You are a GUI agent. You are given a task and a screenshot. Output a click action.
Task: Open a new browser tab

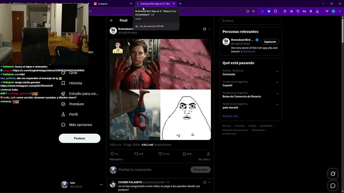coord(180,4)
